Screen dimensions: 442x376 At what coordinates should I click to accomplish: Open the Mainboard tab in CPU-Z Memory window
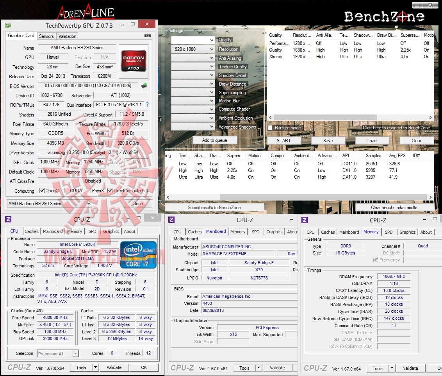click(x=349, y=232)
